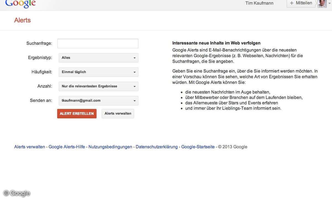Open the Datenschutzerklärung footer link
Screen dimensions: 332x199
[x=157, y=147]
